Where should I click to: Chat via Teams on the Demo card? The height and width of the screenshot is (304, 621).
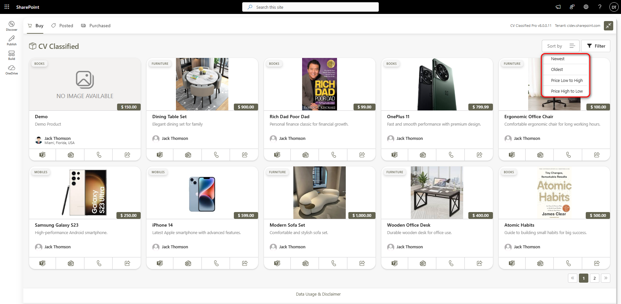[42, 155]
